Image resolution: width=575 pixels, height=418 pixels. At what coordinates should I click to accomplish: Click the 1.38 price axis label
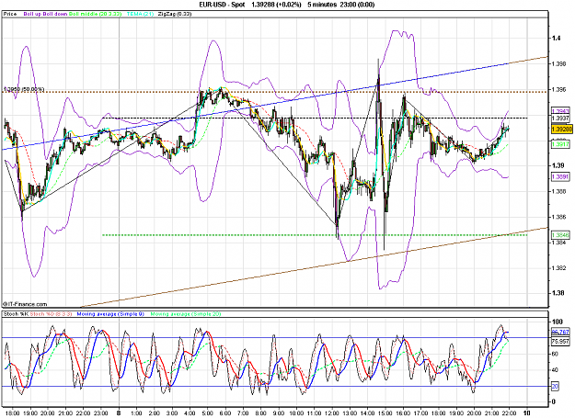[558, 293]
